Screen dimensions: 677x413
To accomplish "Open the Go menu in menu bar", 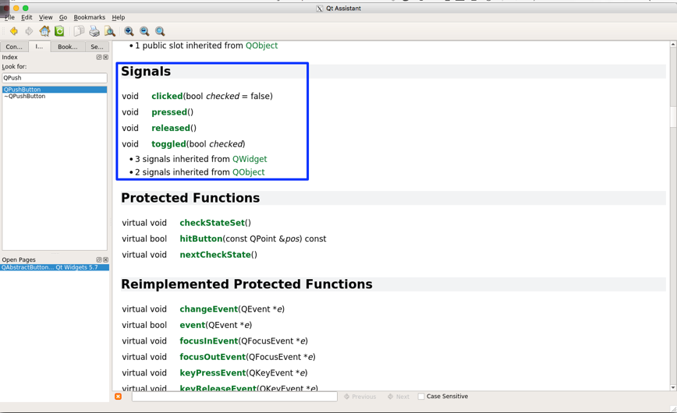I will tap(63, 17).
